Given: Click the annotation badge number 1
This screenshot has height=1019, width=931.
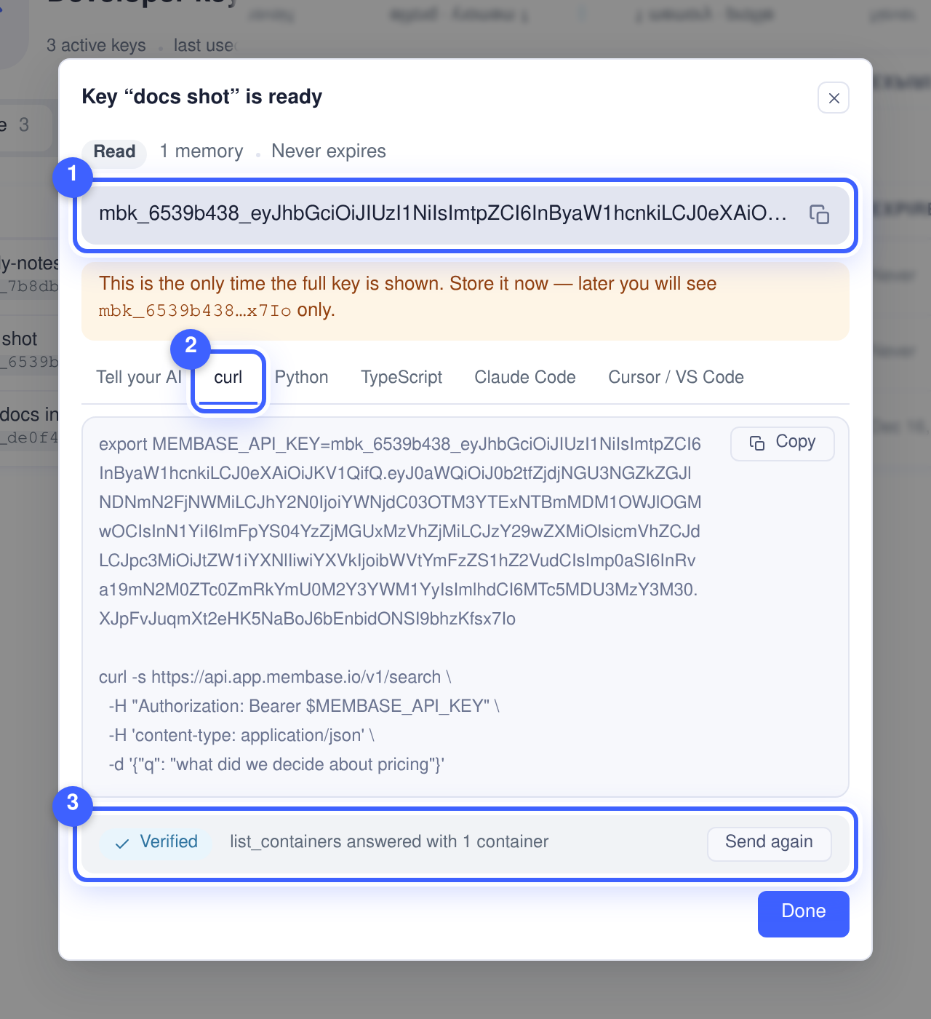Looking at the screenshot, I should [73, 176].
